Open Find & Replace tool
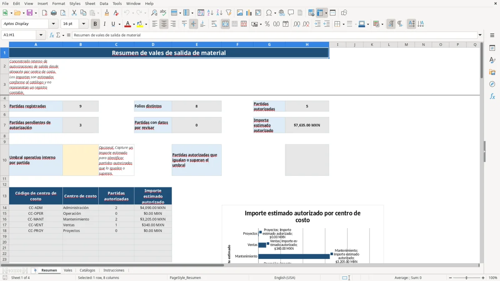This screenshot has width=500, height=281. (x=154, y=13)
